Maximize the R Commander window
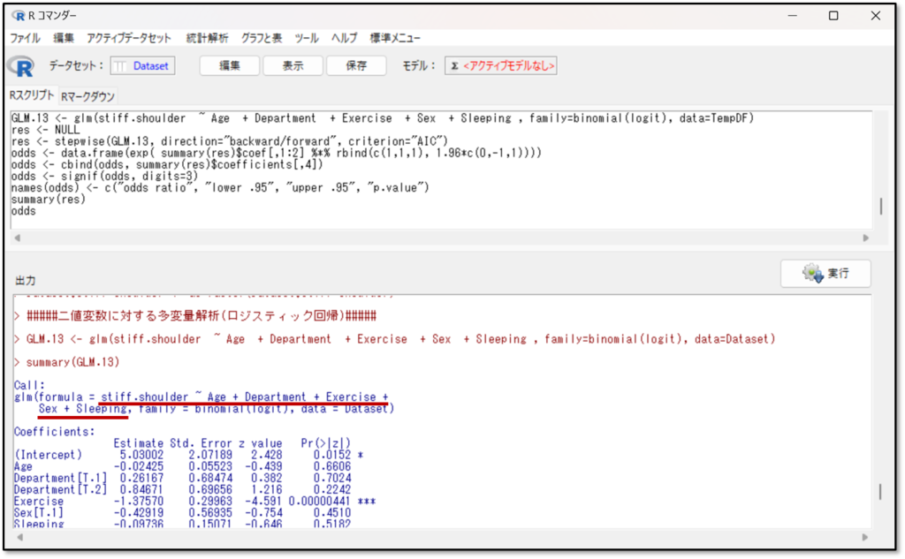 tap(833, 16)
